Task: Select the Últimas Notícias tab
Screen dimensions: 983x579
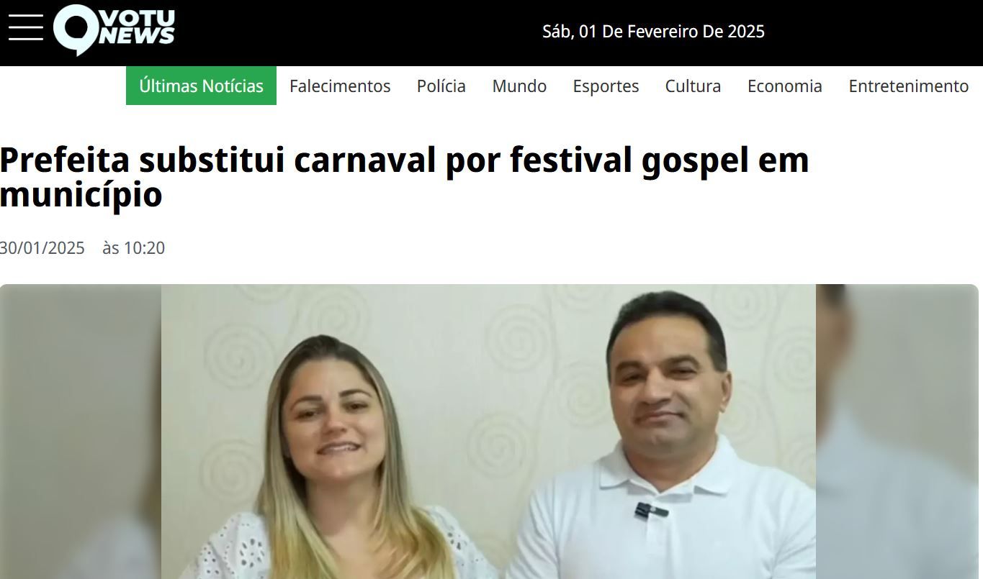Action: coord(201,86)
